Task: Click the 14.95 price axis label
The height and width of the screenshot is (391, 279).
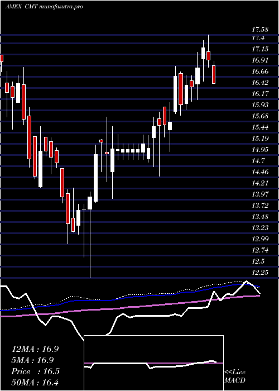Action: 260,150
